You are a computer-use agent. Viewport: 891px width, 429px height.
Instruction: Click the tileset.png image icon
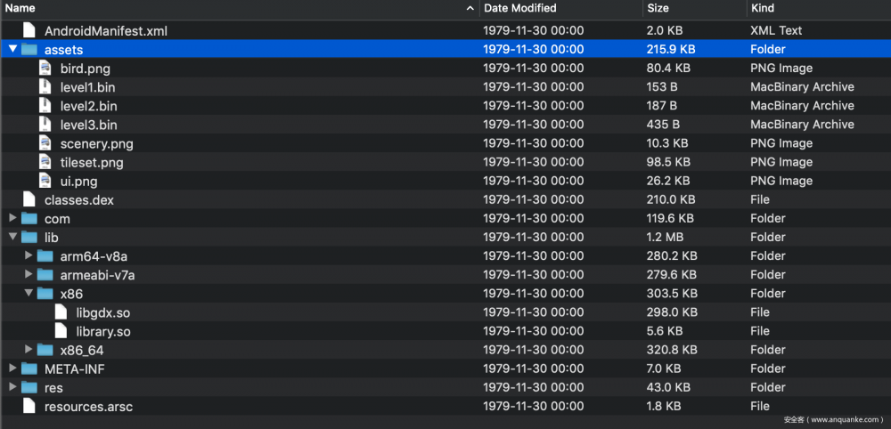(x=45, y=162)
